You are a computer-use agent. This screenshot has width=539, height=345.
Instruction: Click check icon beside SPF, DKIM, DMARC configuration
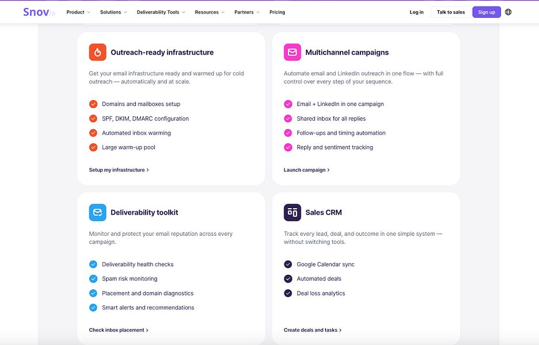(93, 118)
